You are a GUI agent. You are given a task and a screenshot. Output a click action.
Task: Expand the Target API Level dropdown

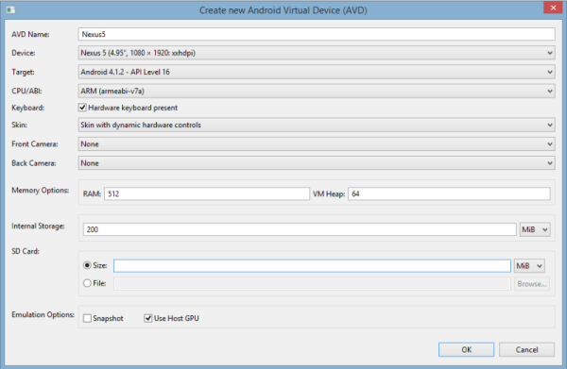click(317, 72)
